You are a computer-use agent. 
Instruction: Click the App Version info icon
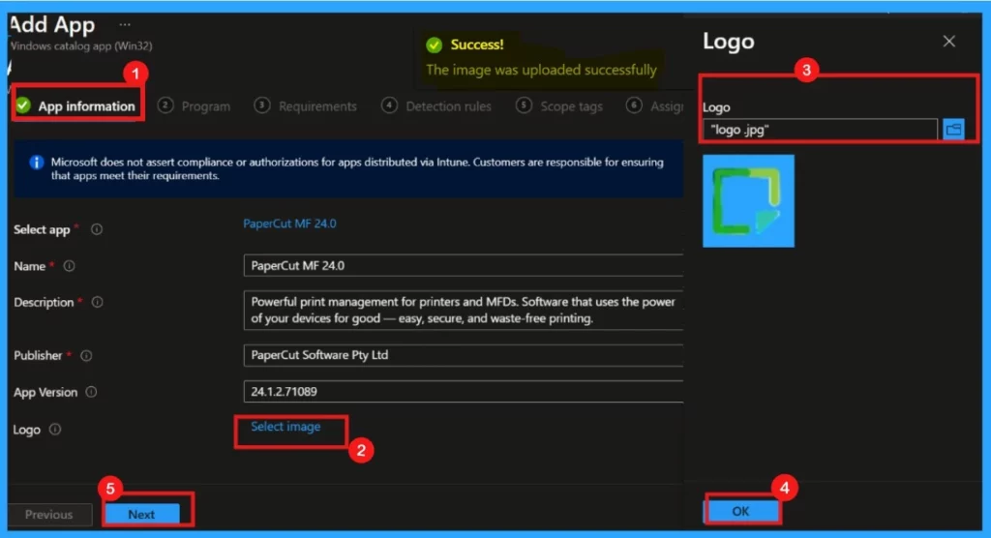[91, 392]
